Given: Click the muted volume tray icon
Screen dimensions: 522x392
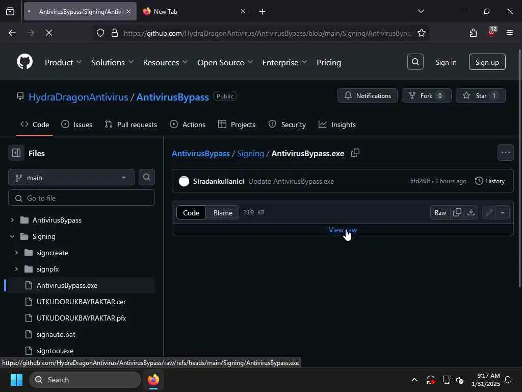Looking at the screenshot, I should [x=460, y=380].
